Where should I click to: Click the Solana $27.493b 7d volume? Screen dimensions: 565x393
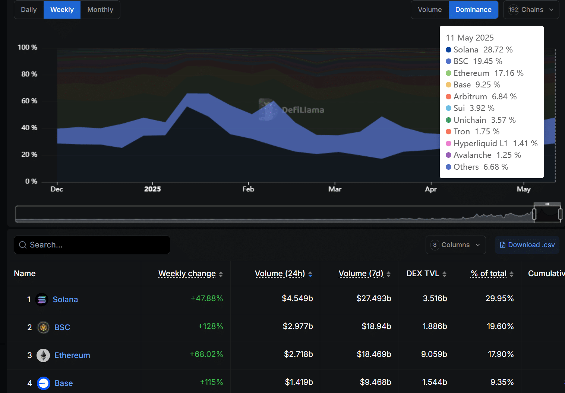pyautogui.click(x=374, y=298)
